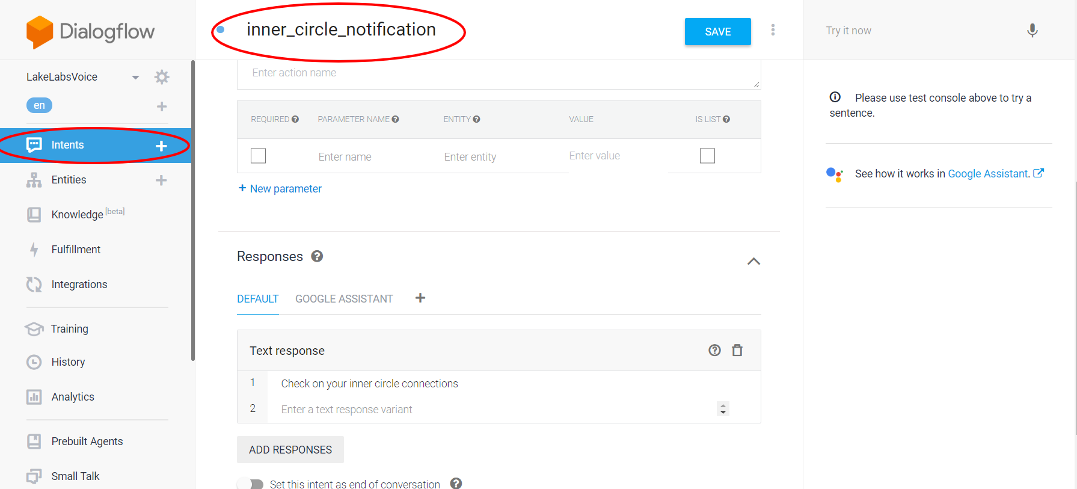Click the Responses help question icon
The height and width of the screenshot is (489, 1077).
(317, 256)
